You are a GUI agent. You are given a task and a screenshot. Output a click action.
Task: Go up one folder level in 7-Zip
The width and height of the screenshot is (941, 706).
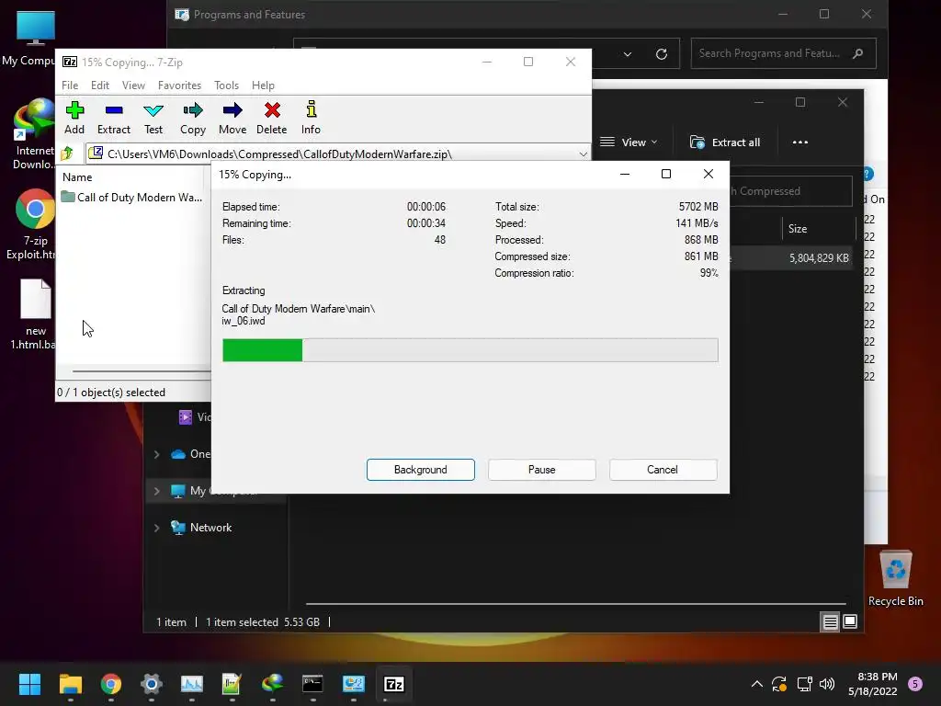[67, 154]
